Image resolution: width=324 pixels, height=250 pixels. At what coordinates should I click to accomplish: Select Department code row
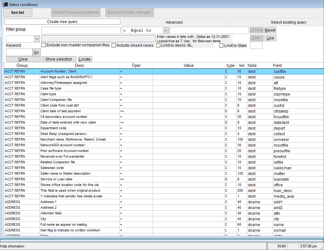pyautogui.click(x=164, y=128)
